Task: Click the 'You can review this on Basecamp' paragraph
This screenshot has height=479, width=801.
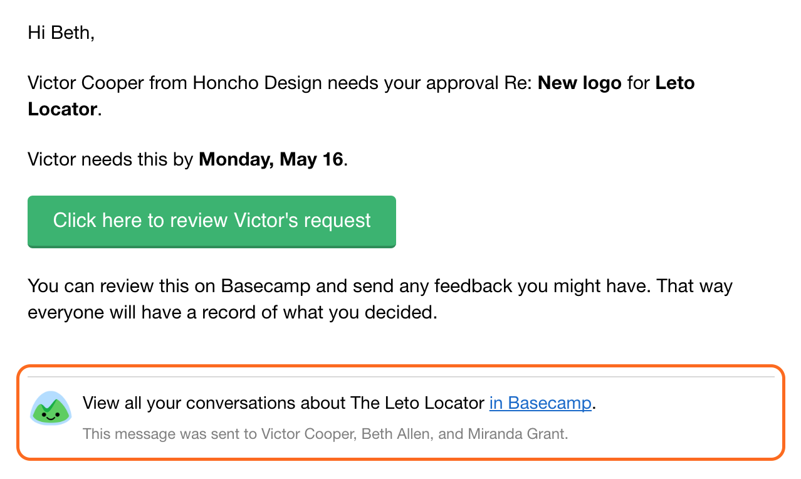Action: 380,299
